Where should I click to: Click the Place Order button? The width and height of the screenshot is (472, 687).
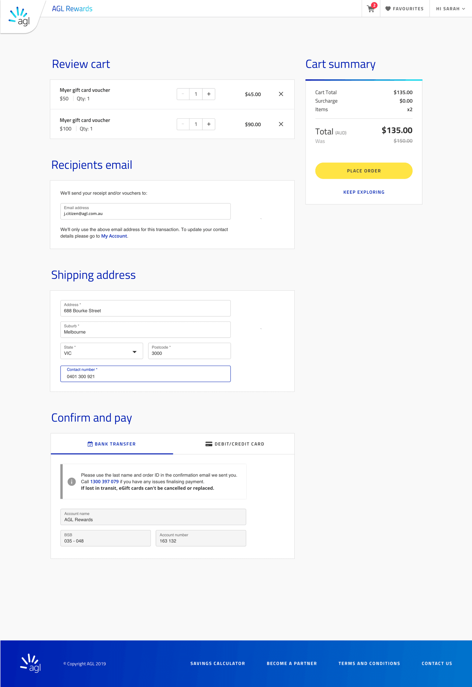[364, 171]
